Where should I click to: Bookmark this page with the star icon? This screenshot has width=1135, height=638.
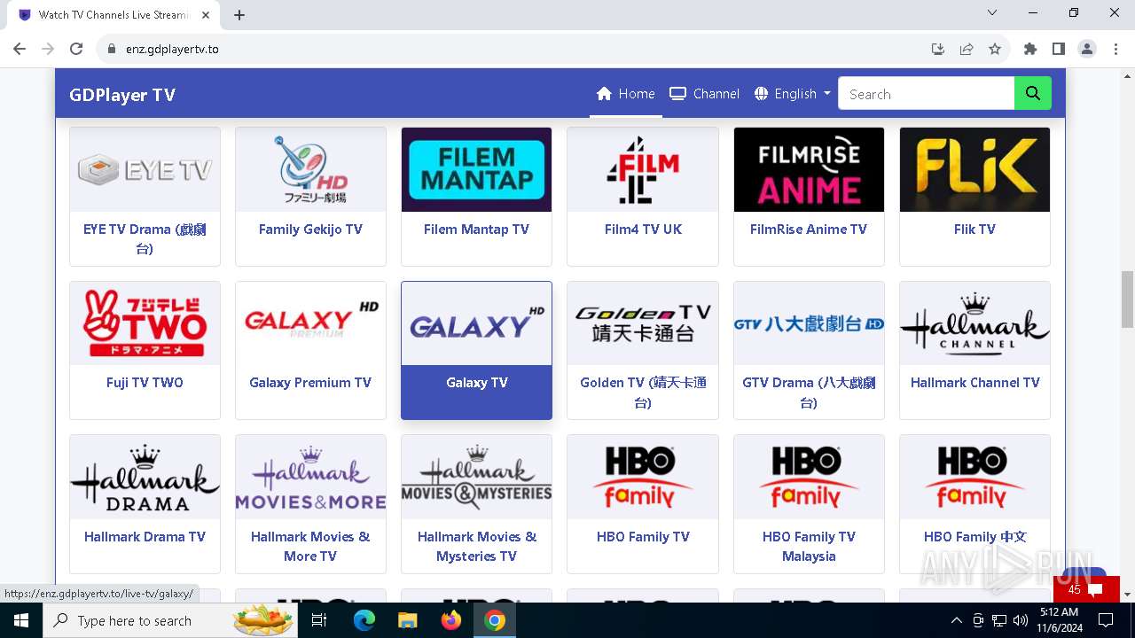(995, 49)
